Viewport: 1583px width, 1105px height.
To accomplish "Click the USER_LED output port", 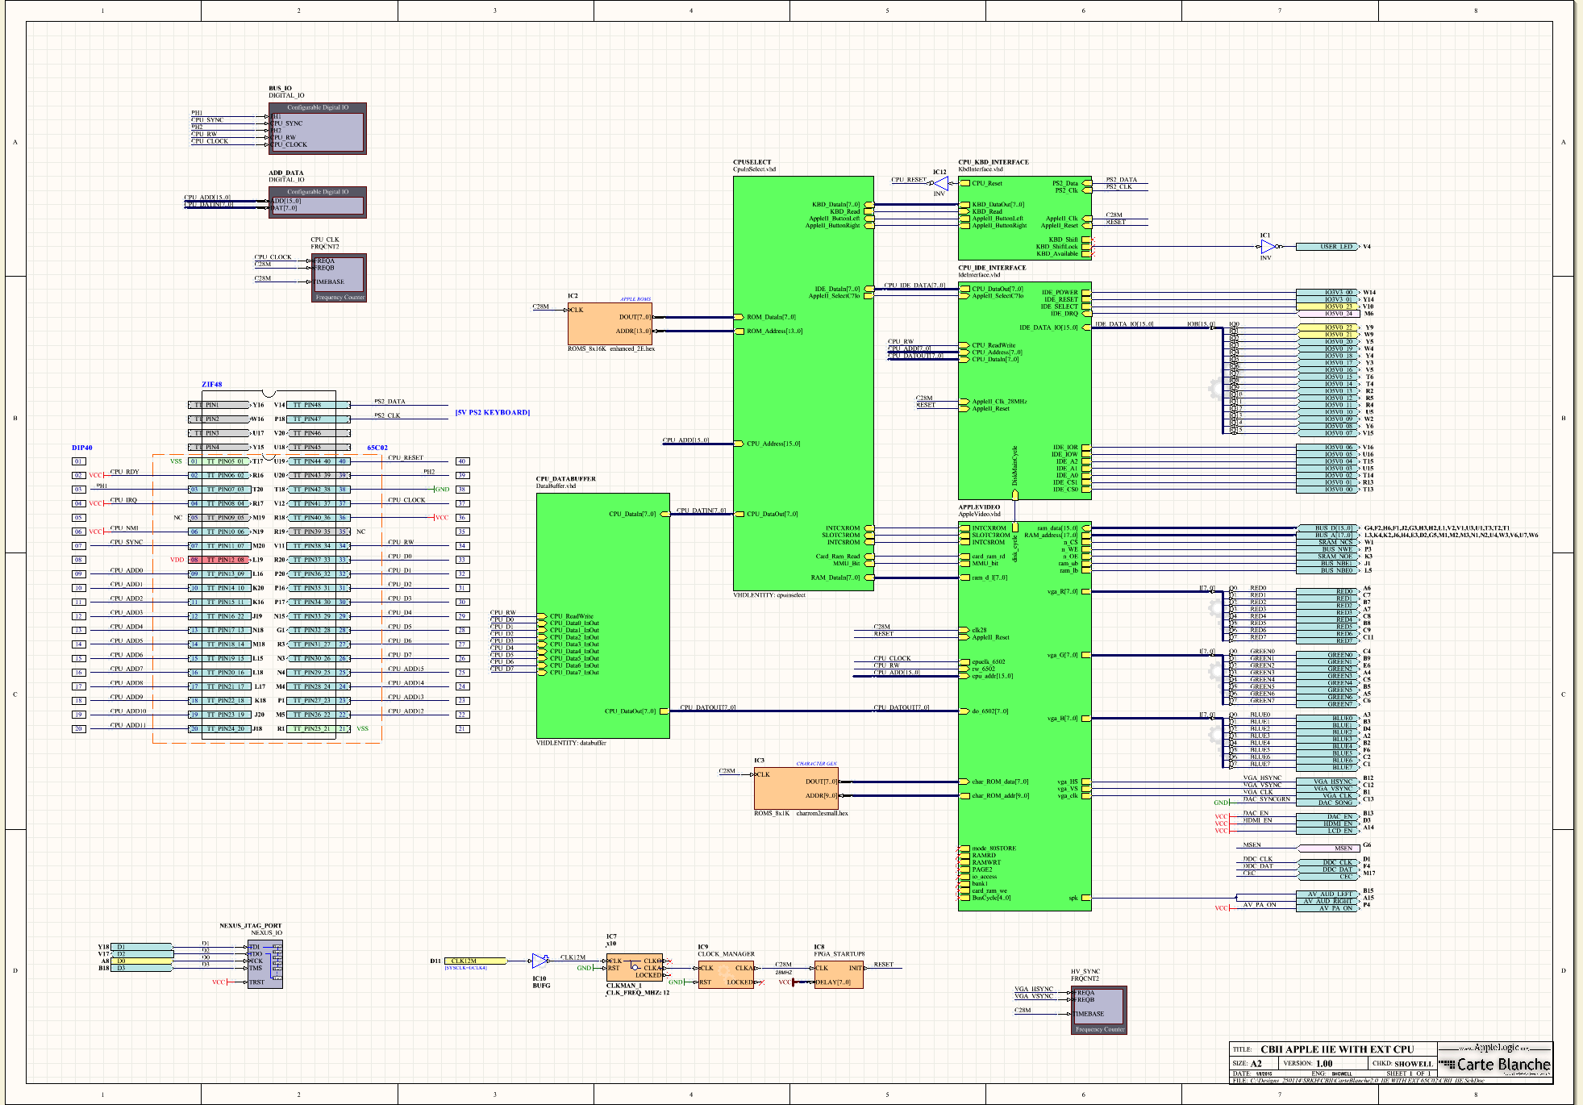I will [x=1327, y=247].
